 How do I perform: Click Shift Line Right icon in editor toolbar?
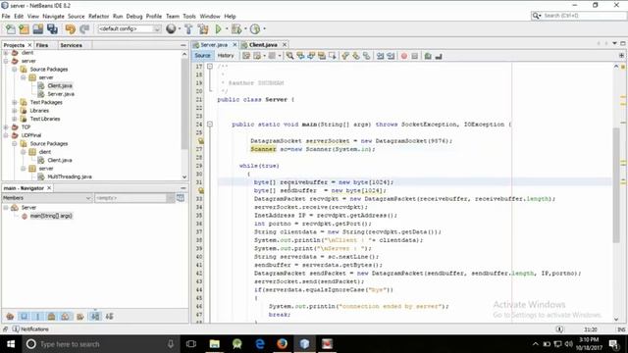(391, 56)
